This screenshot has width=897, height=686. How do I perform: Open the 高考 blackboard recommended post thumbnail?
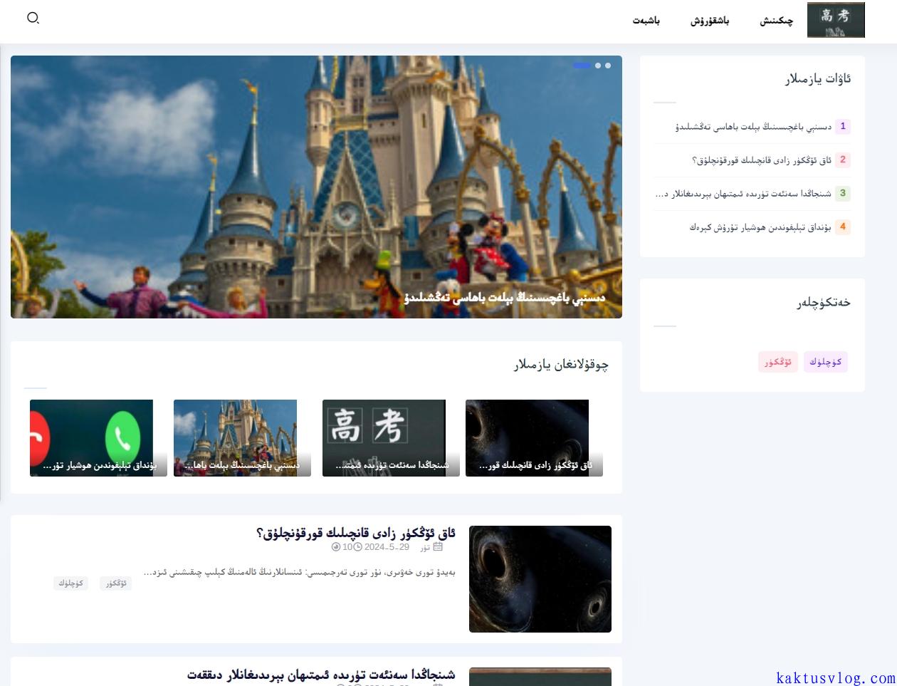pyautogui.click(x=391, y=437)
